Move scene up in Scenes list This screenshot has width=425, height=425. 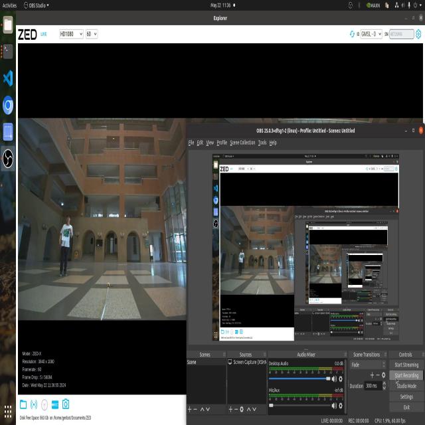click(x=202, y=409)
